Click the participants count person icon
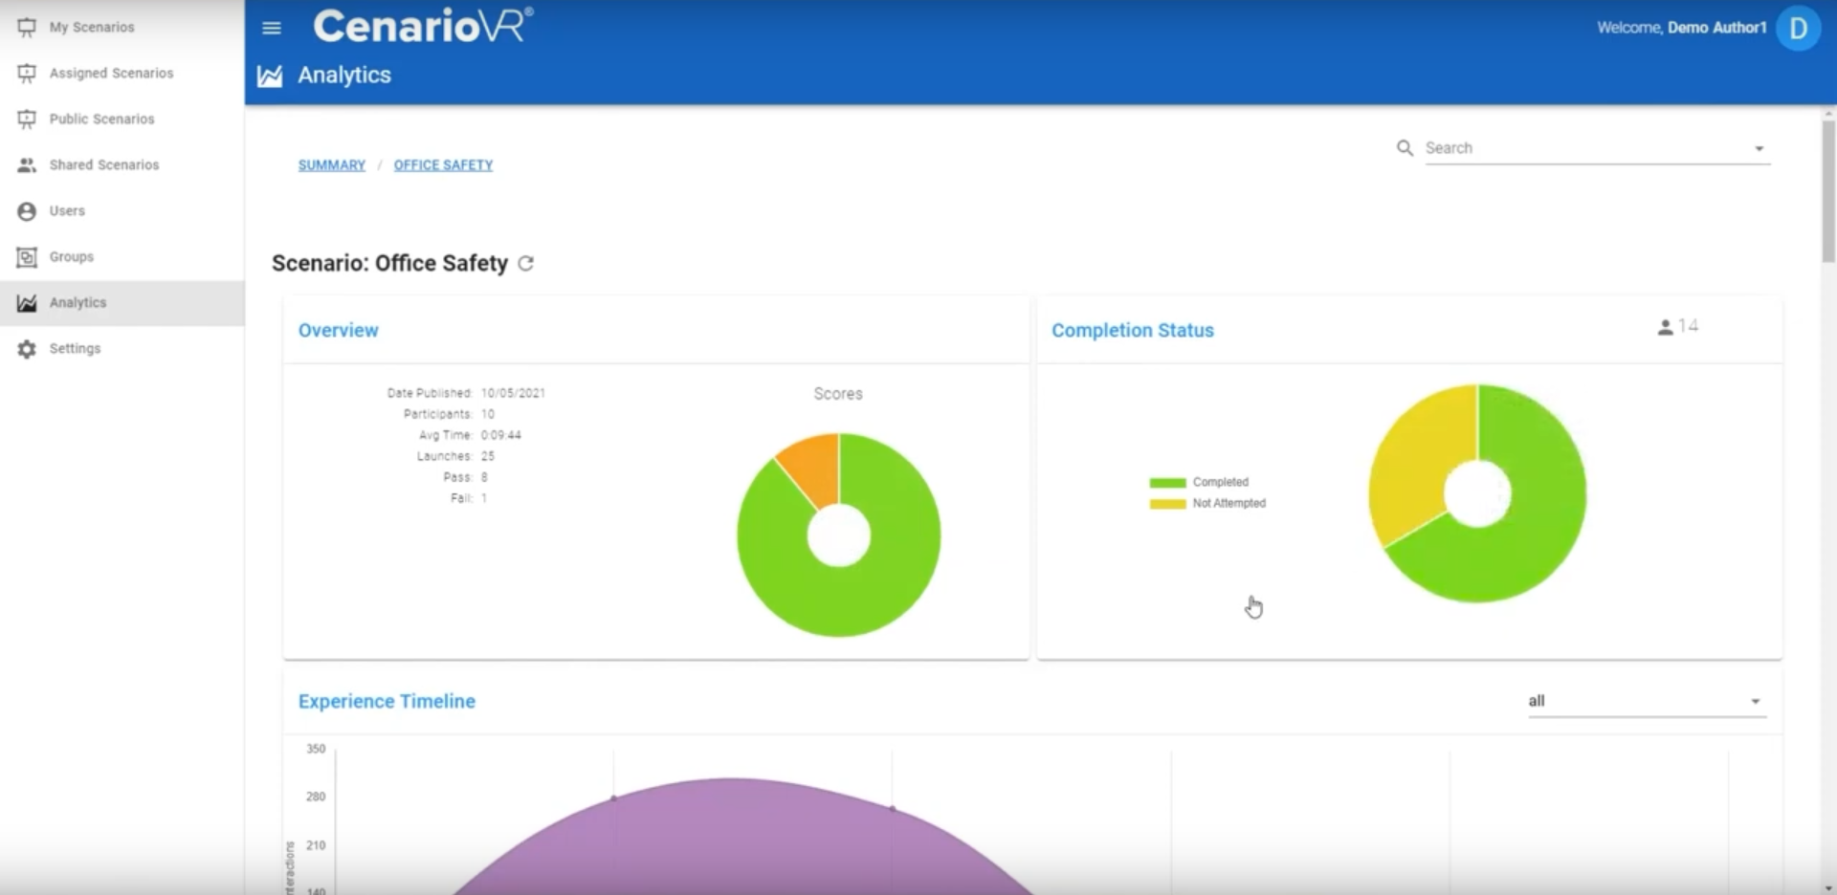 [x=1665, y=327]
